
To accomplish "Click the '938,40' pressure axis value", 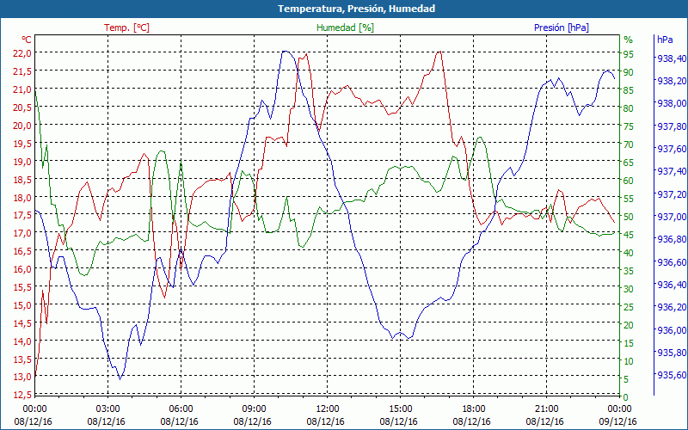I will pyautogui.click(x=672, y=58).
